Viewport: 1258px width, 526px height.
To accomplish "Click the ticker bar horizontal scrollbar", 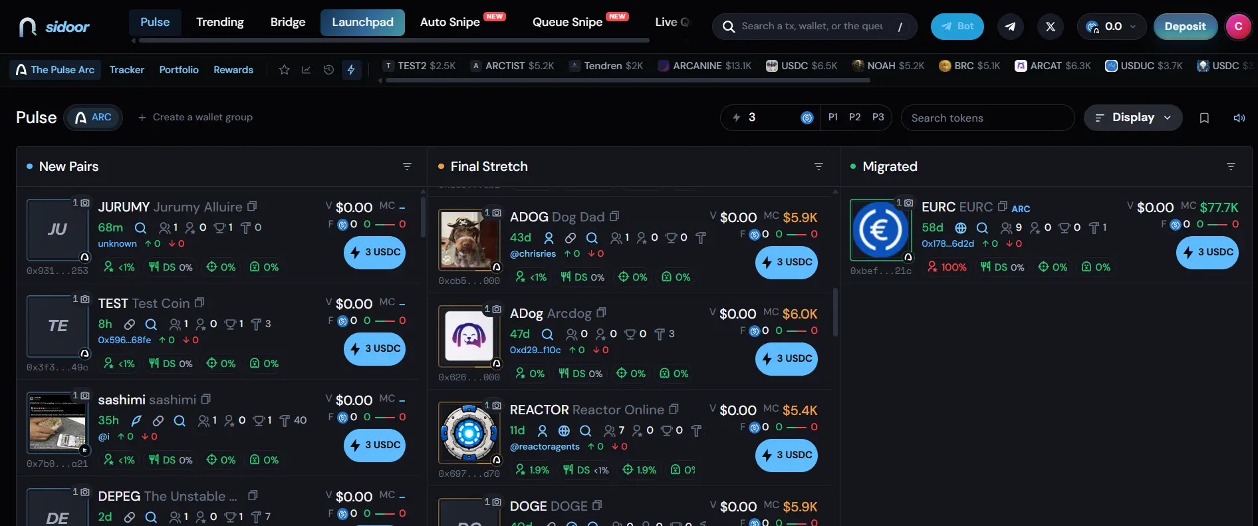I will point(628,80).
